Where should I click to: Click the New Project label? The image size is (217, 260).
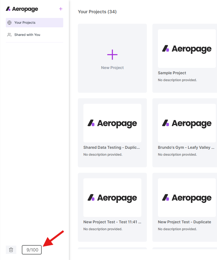tap(112, 68)
